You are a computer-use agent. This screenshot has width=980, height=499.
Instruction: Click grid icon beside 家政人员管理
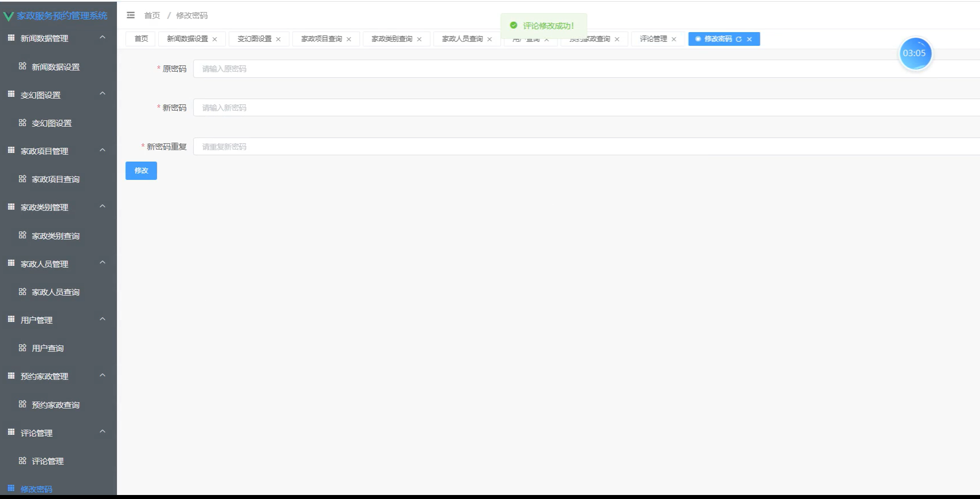pyautogui.click(x=11, y=263)
